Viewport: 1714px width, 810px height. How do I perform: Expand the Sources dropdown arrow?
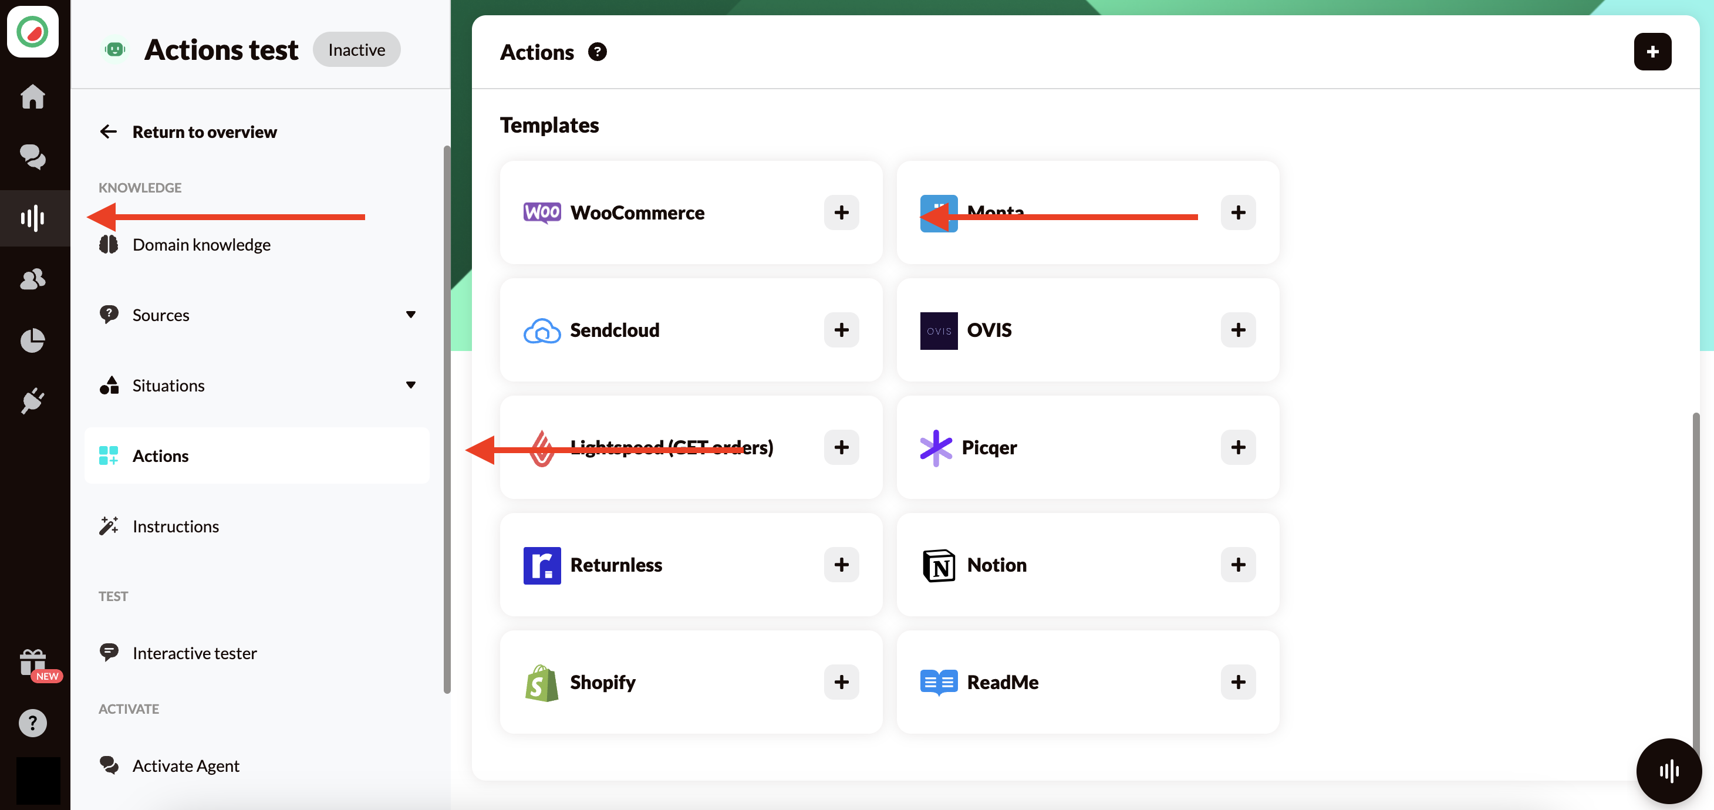click(x=410, y=315)
